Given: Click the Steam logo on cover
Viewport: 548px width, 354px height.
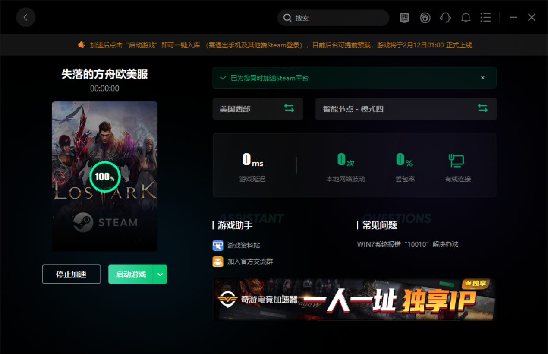Looking at the screenshot, I should point(105,223).
